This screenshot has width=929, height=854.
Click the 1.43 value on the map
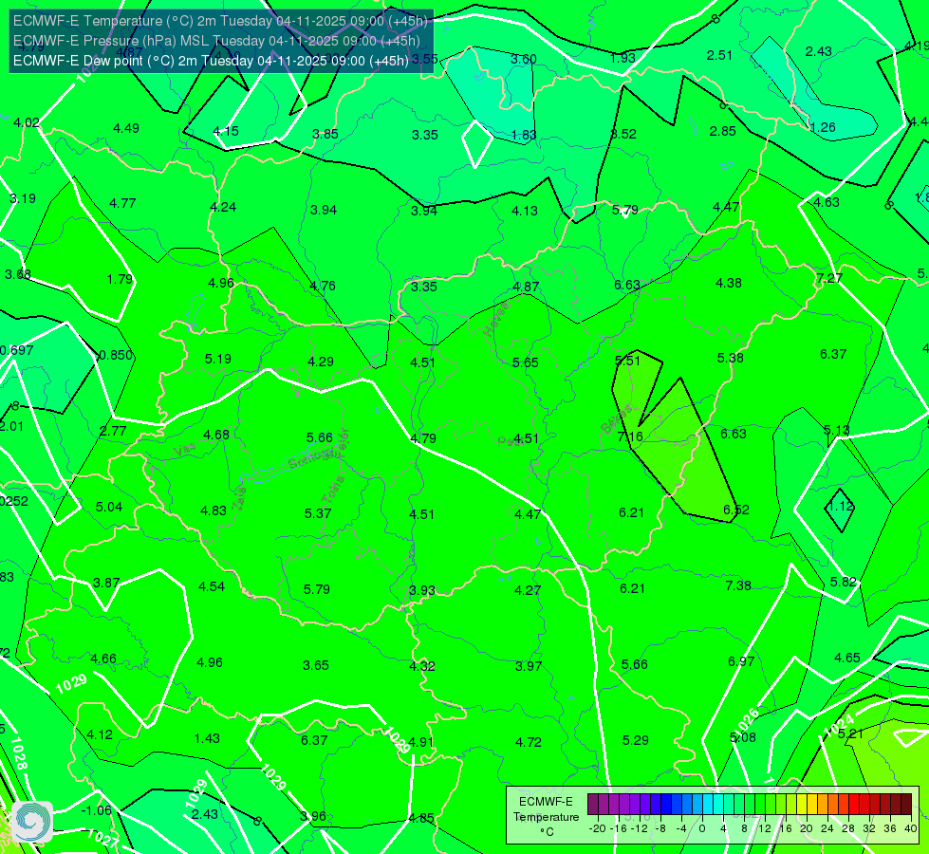click(x=207, y=738)
